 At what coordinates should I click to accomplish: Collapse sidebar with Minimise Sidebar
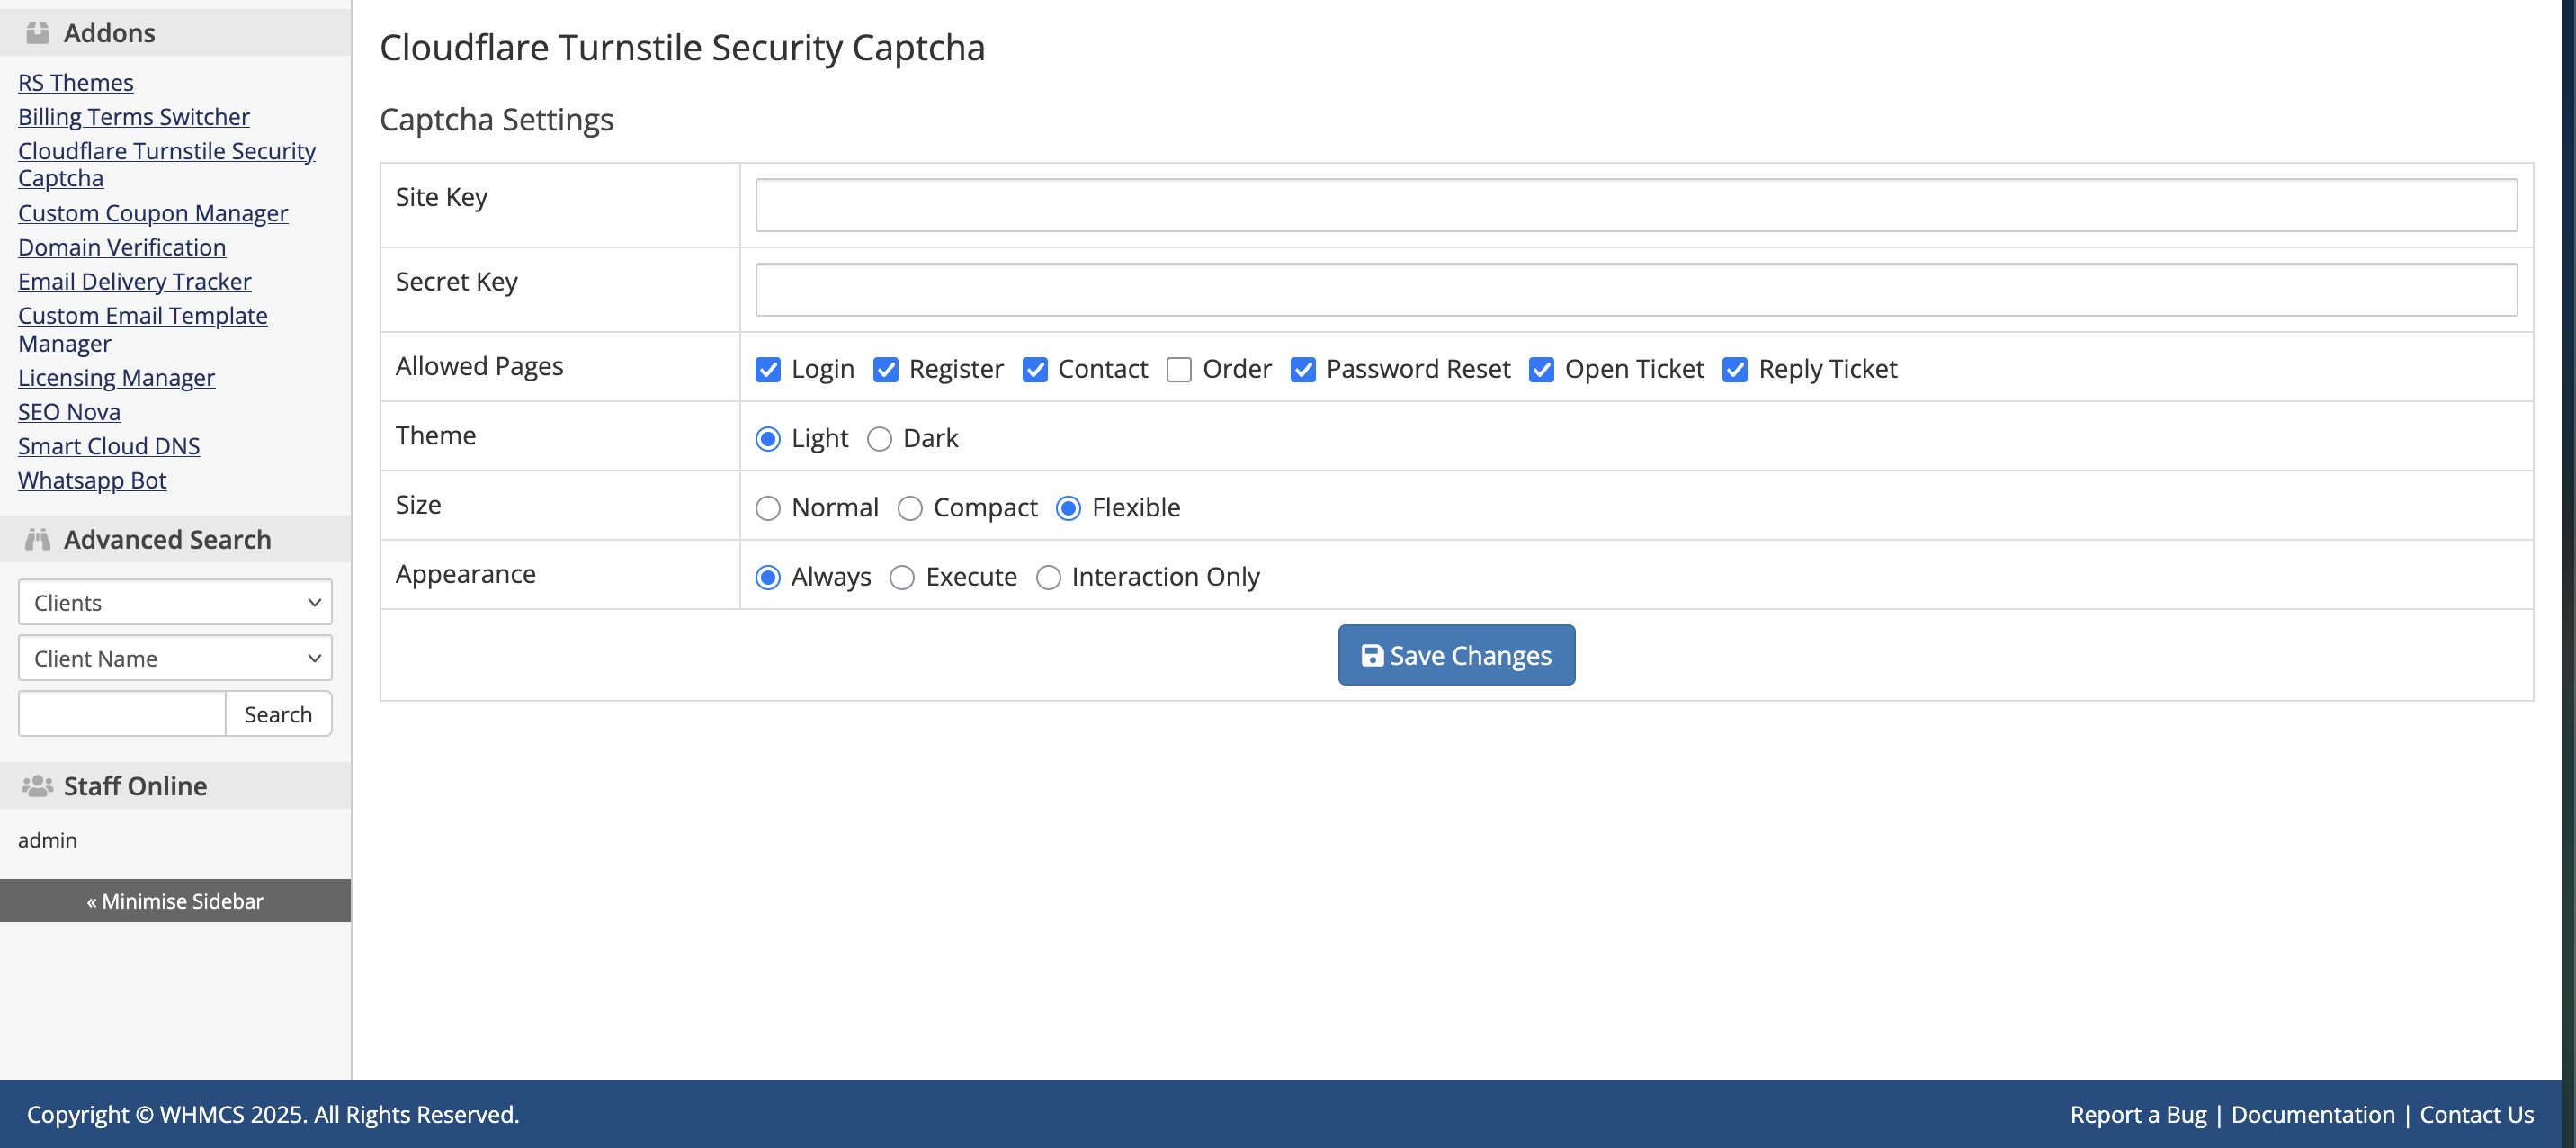175,901
